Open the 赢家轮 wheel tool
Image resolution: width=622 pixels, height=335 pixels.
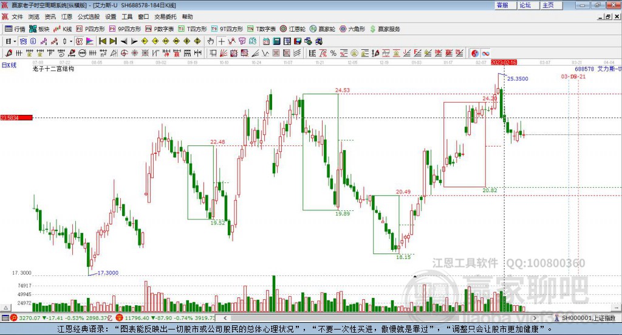point(323,29)
